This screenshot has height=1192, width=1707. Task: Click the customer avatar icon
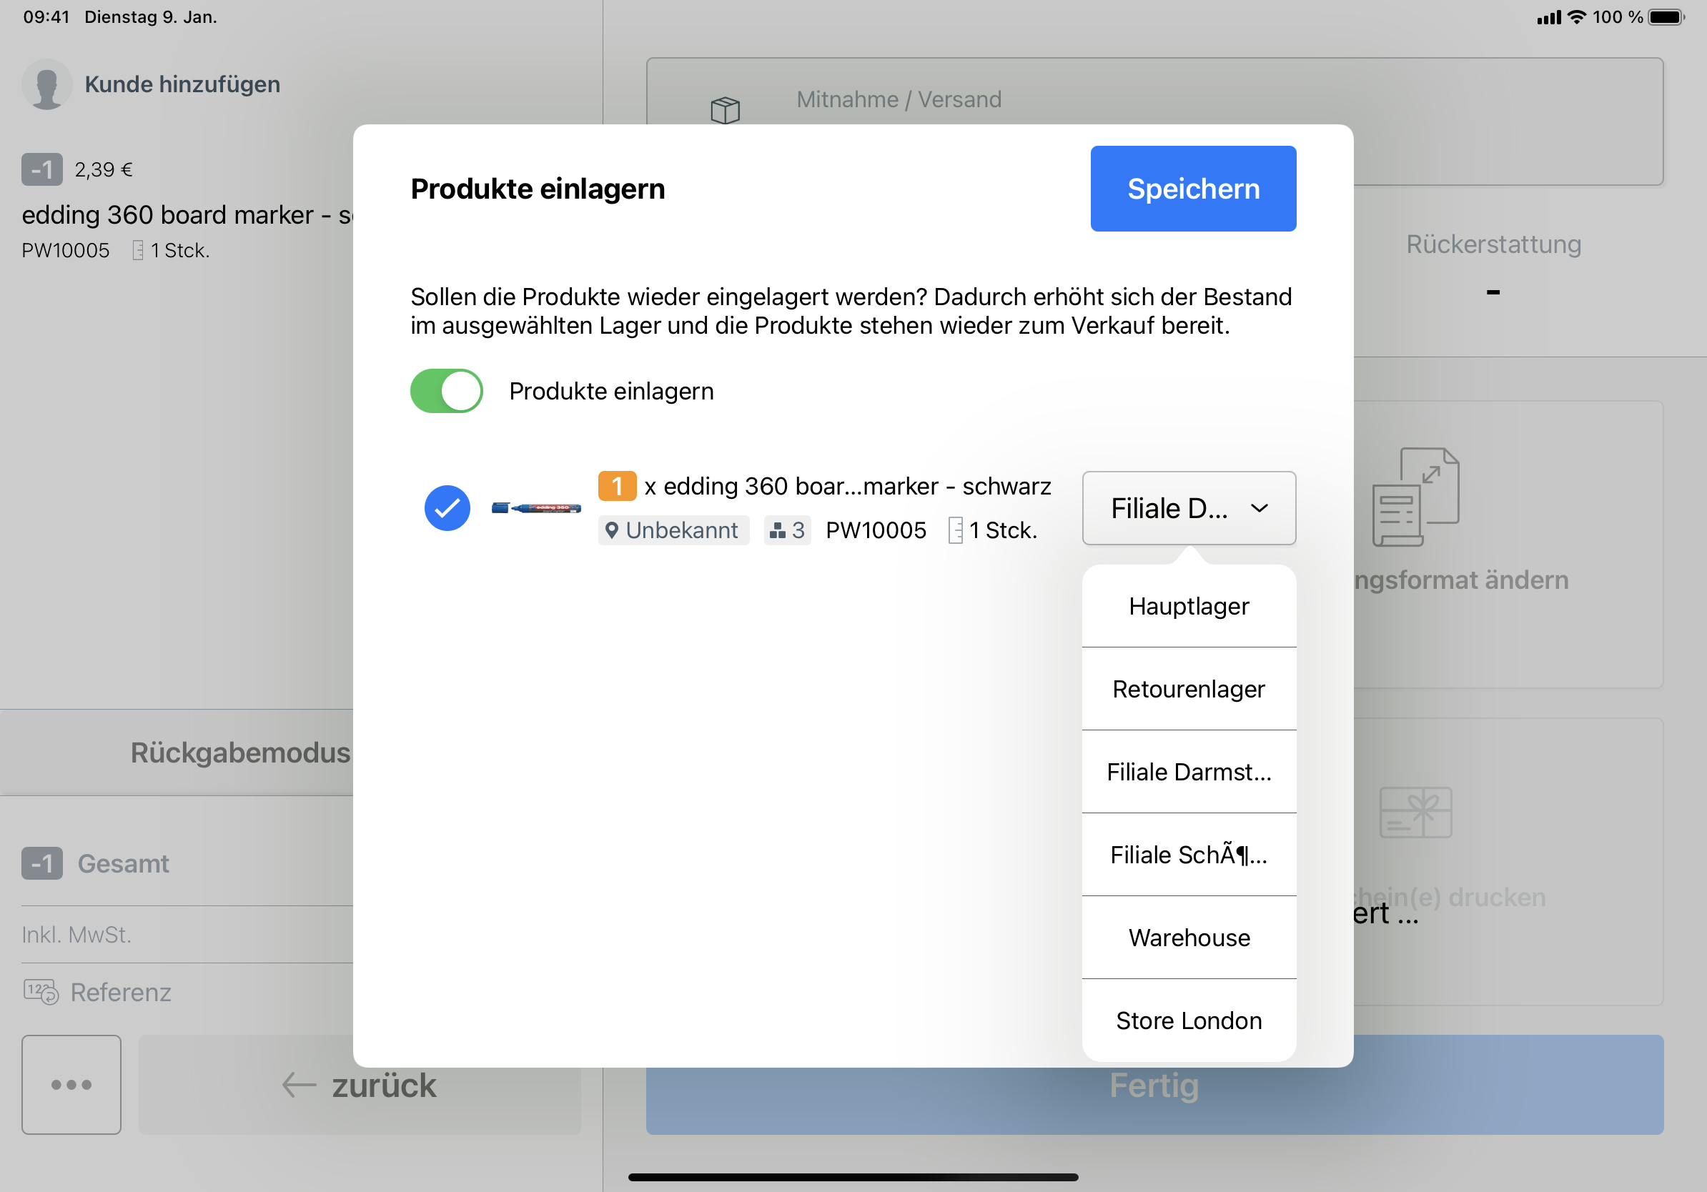click(47, 84)
